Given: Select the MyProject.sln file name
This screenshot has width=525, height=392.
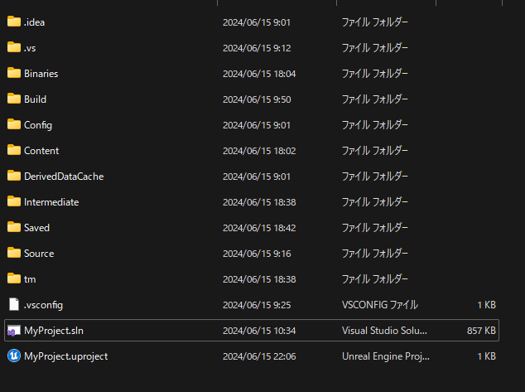Looking at the screenshot, I should (x=54, y=331).
